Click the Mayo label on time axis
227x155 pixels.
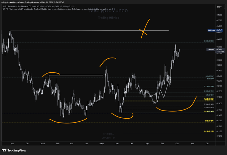(x=102, y=144)
